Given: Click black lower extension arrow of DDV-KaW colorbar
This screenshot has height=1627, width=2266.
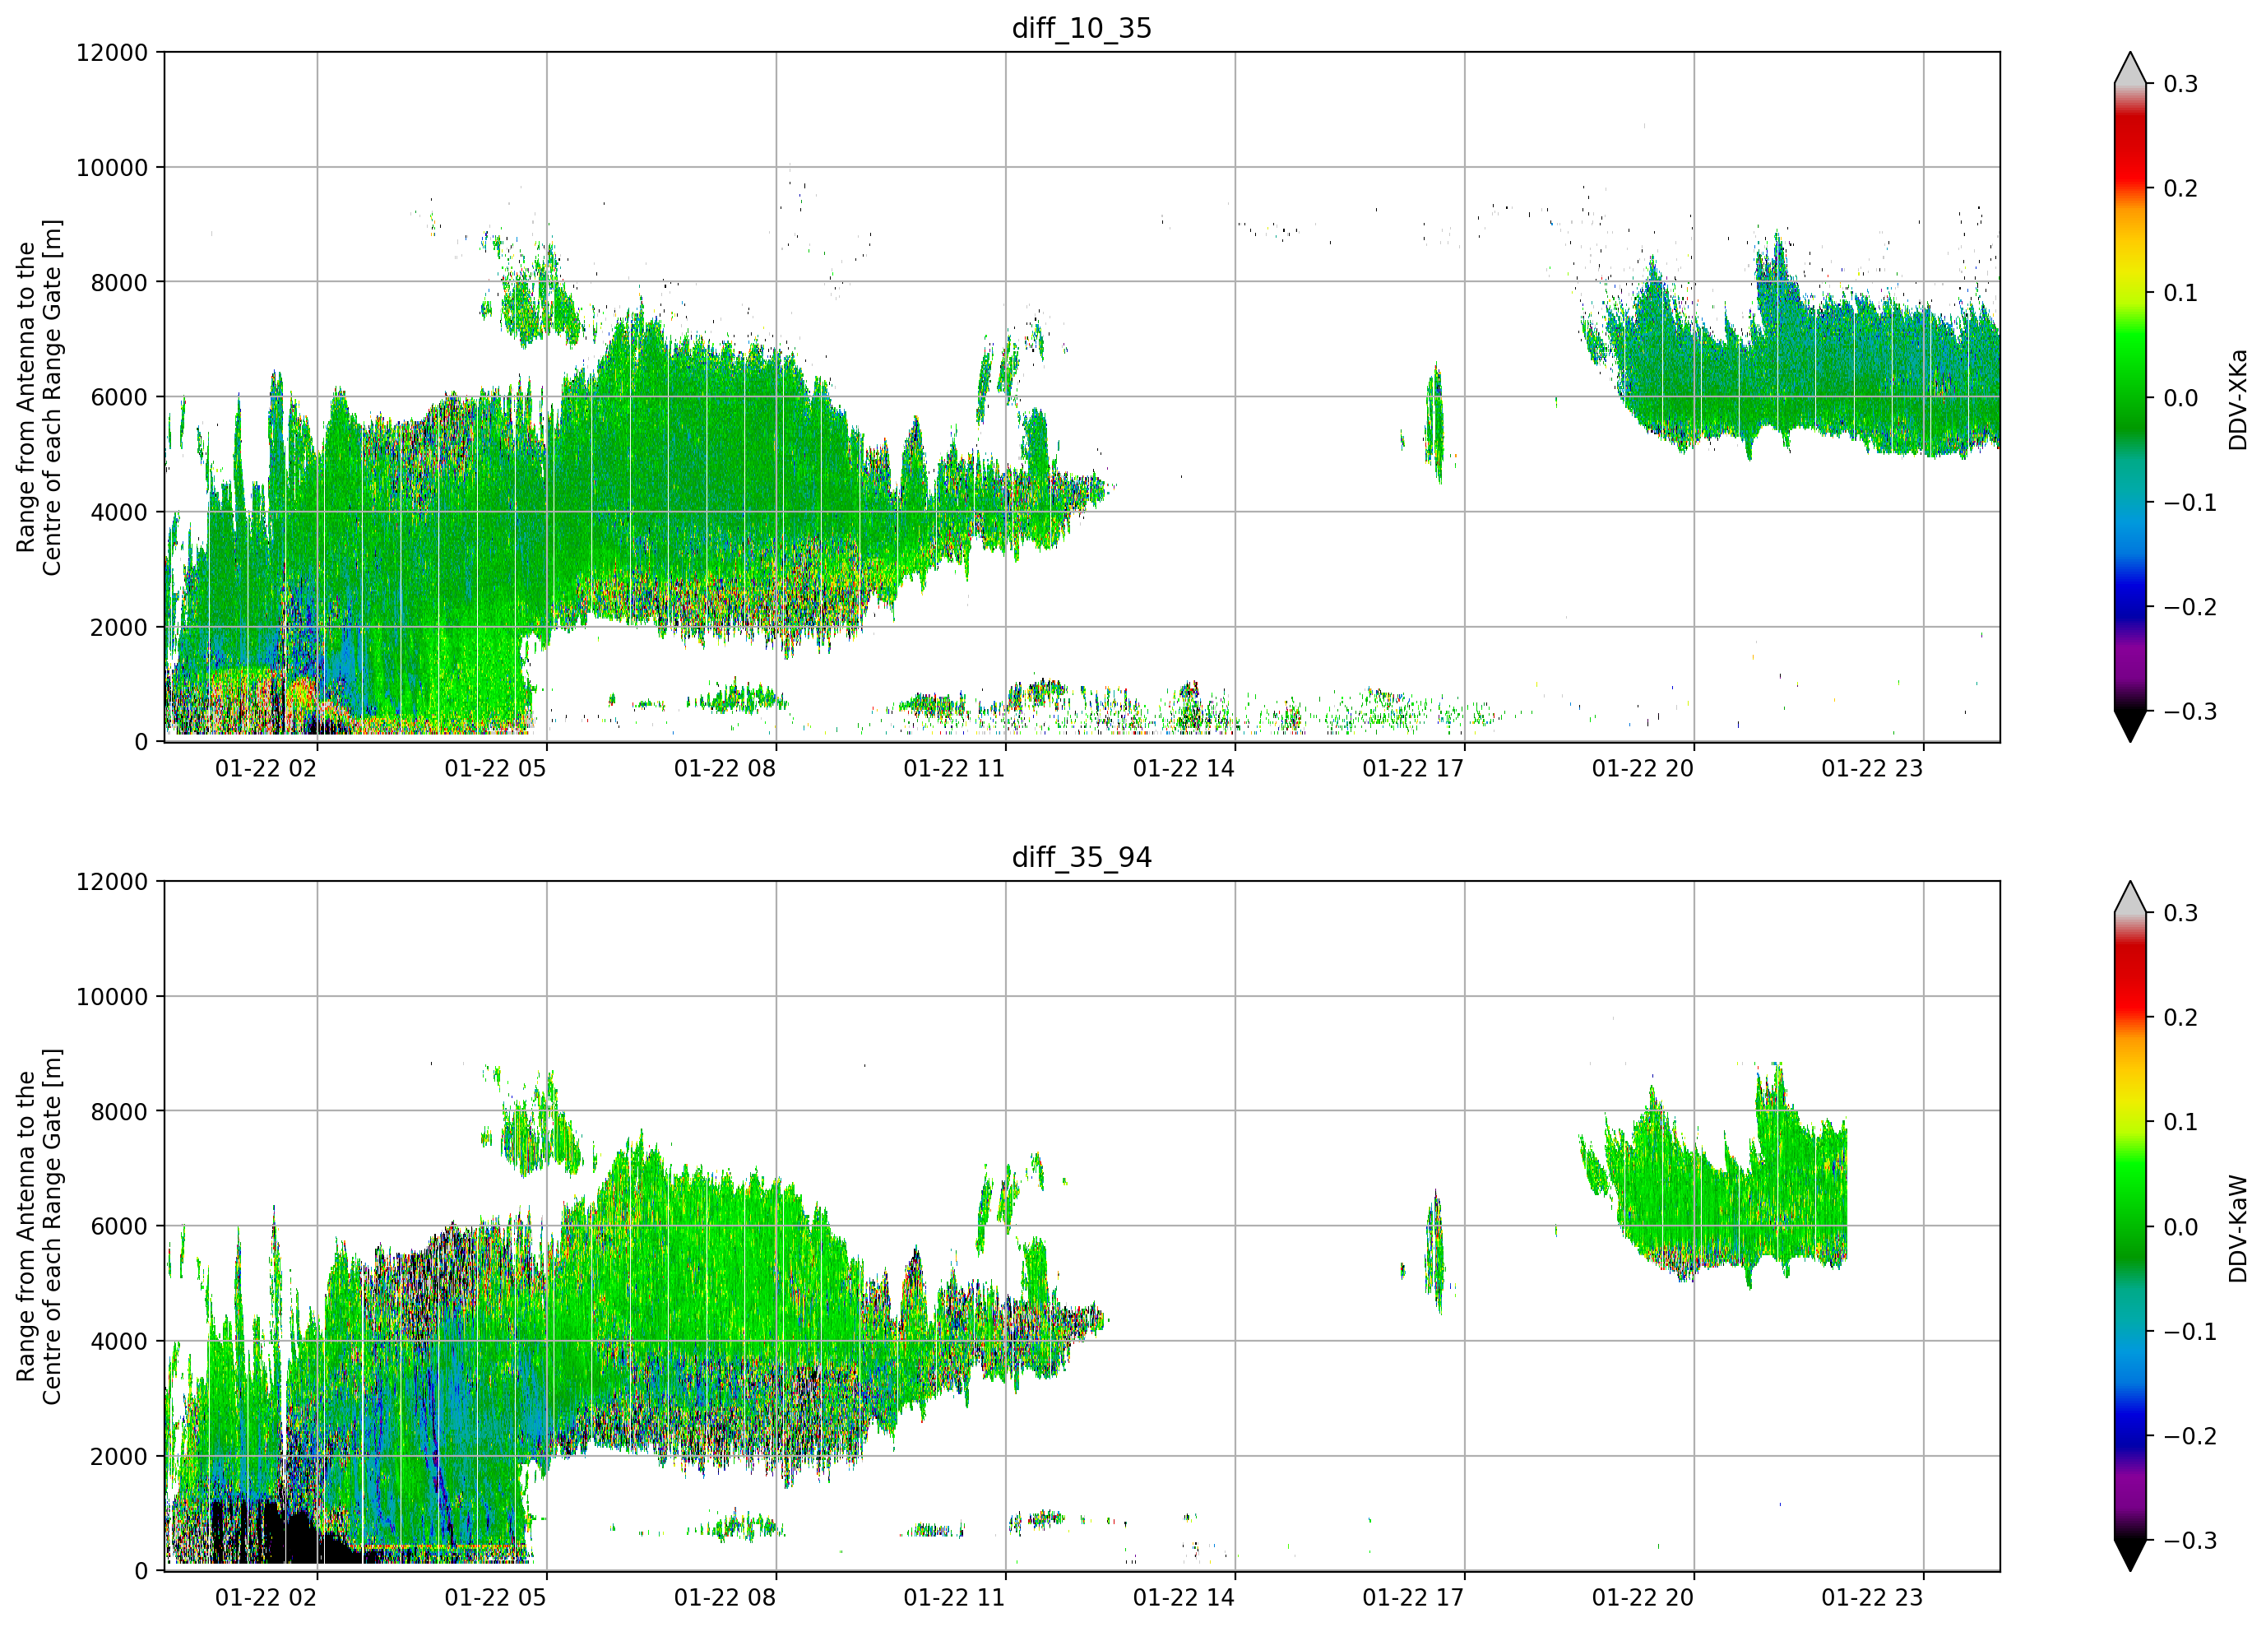Looking at the screenshot, I should click(x=2130, y=1556).
